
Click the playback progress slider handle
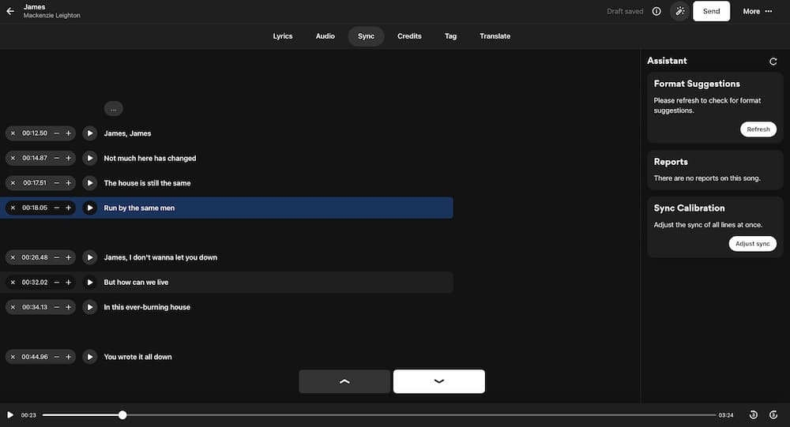pos(122,415)
